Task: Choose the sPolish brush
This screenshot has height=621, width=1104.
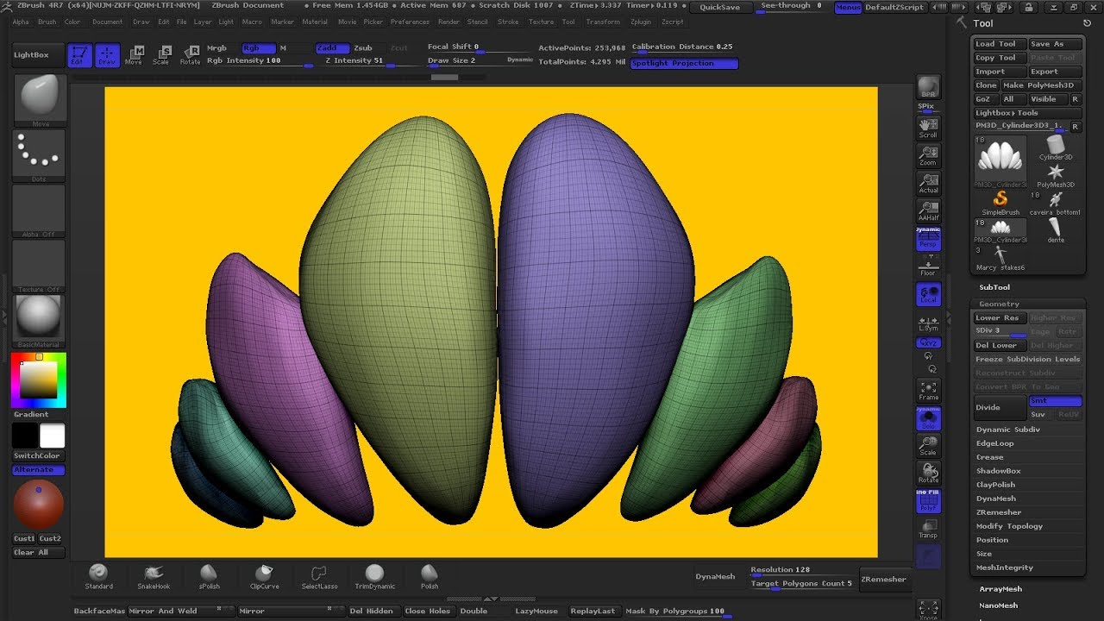Action: pos(209,577)
